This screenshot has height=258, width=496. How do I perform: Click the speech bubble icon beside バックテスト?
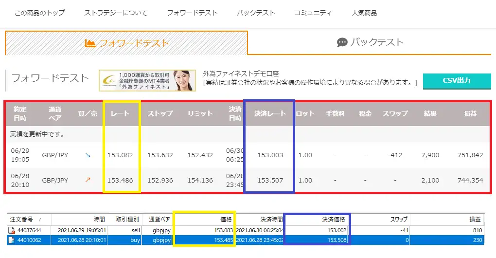coord(342,42)
